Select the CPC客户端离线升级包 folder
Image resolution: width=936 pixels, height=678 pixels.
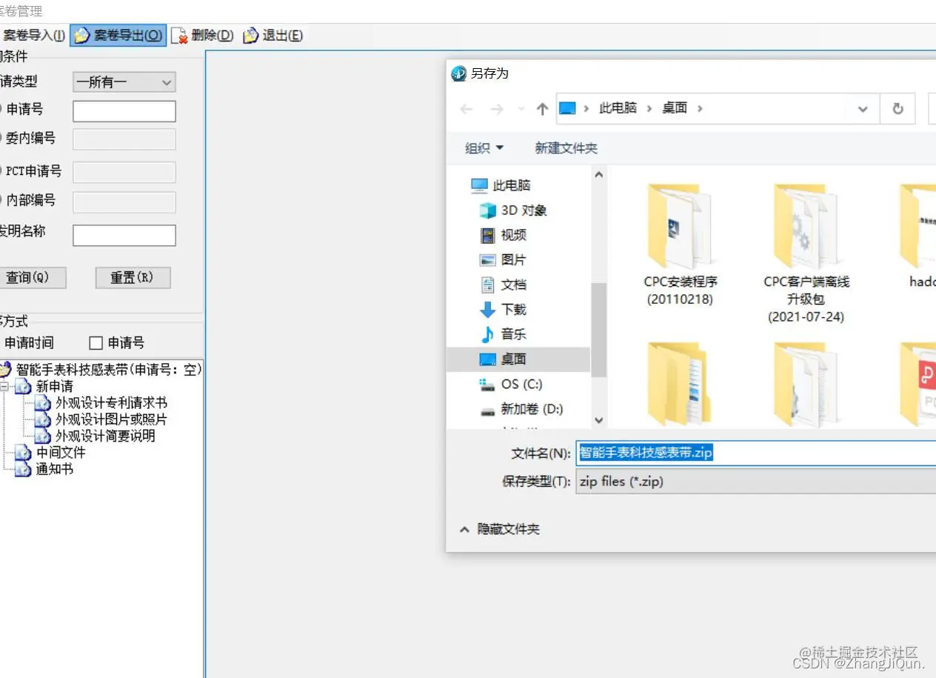click(x=806, y=253)
